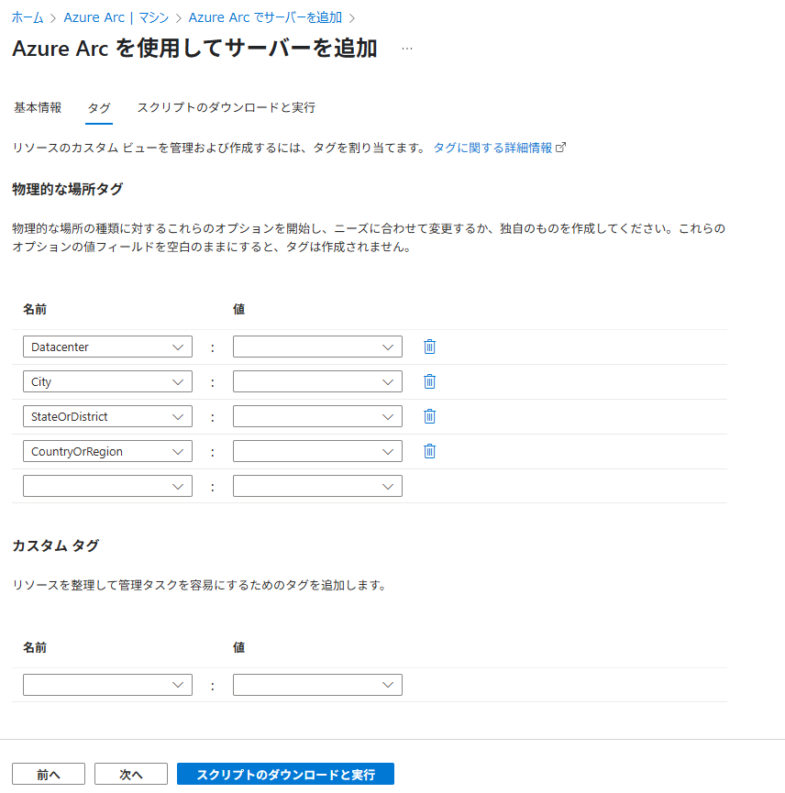The width and height of the screenshot is (785, 793).
Task: Open the Datacenter name dropdown
Action: coord(107,347)
